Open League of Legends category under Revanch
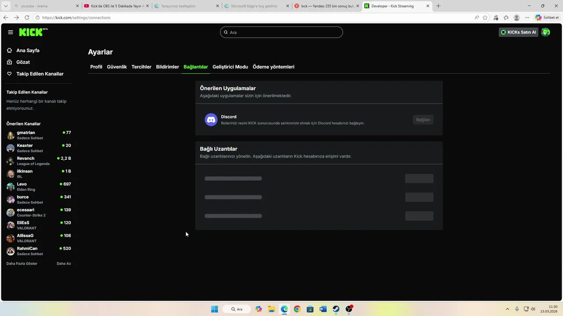The image size is (563, 316). [33, 164]
